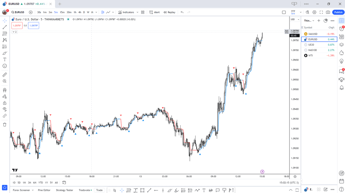Switch to the 15m timeframe
345x193 pixels.
tap(62, 12)
